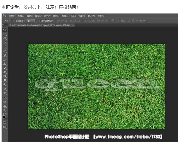Select the Dodge tool
This screenshot has height=142, width=178.
[x=5, y=85]
